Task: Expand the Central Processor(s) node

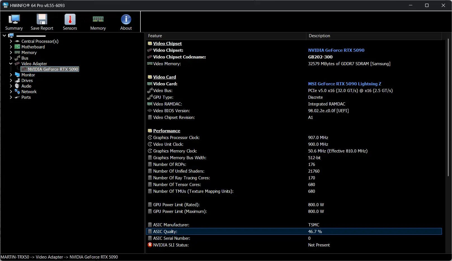Action: (11, 41)
